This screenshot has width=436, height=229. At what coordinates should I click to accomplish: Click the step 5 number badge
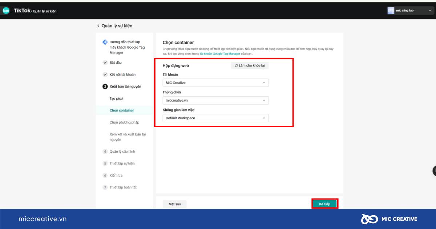tap(105, 164)
